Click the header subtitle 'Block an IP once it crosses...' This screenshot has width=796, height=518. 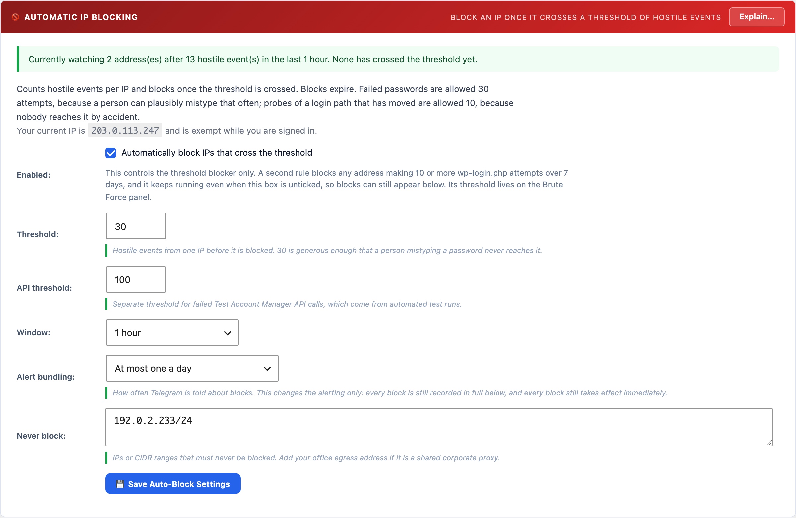586,17
